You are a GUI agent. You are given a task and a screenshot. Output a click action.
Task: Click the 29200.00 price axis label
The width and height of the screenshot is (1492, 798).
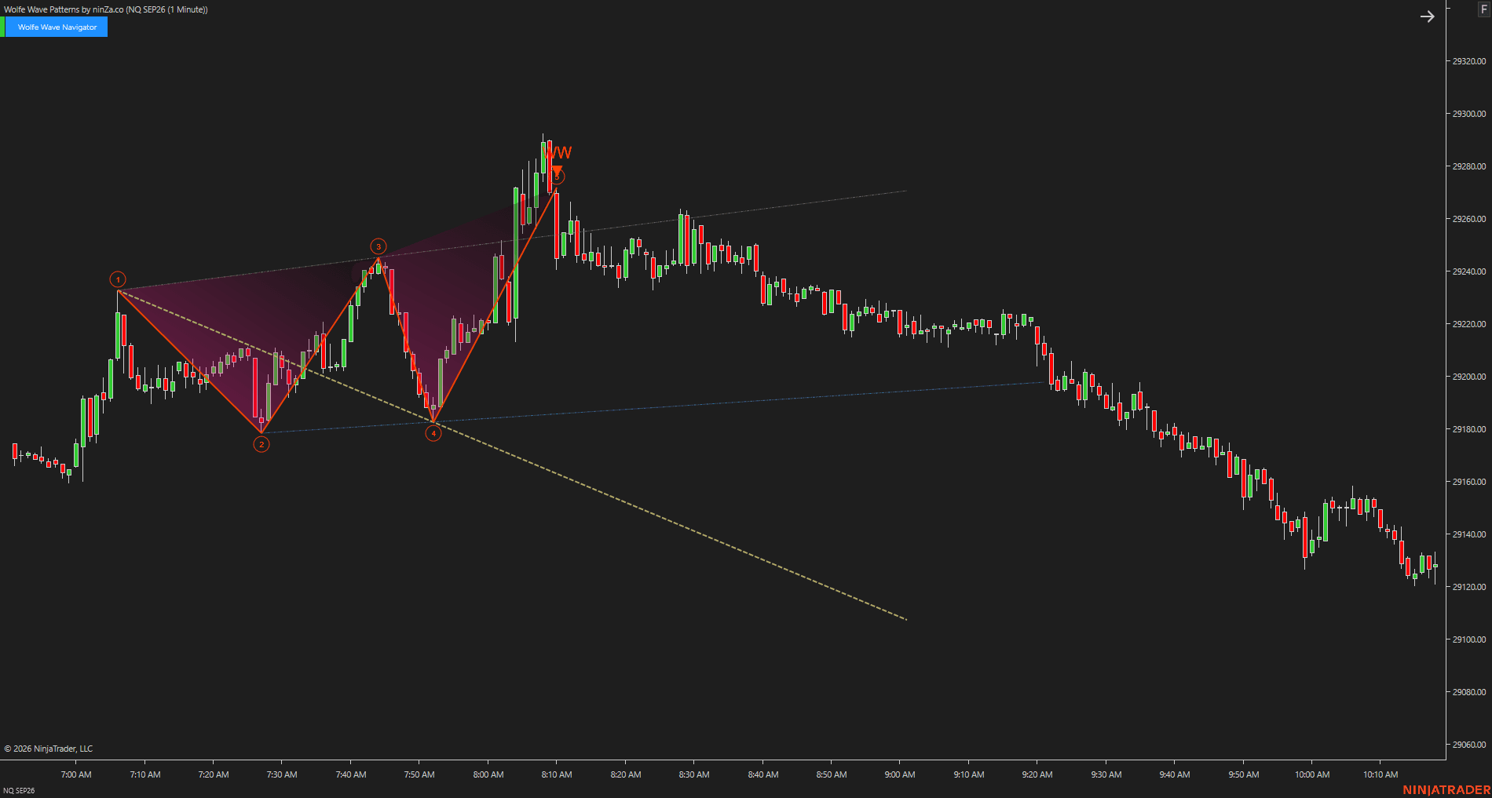coord(1468,377)
